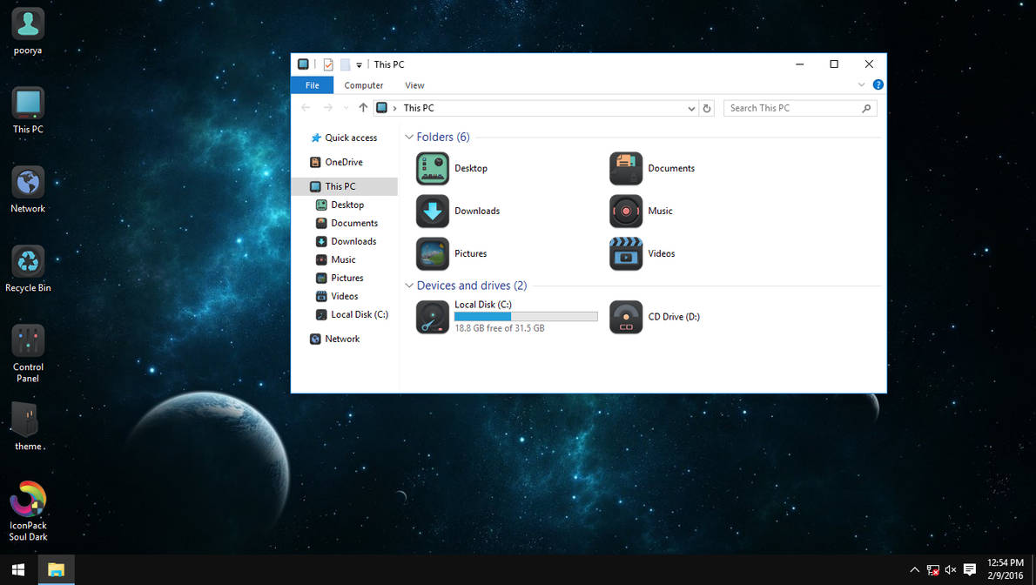Click the muted volume tray icon

pos(951,570)
